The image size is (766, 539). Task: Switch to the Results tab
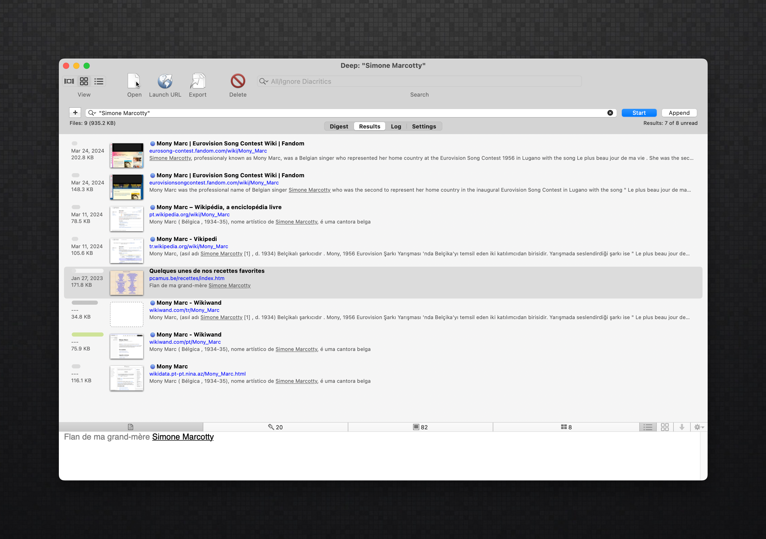(369, 126)
